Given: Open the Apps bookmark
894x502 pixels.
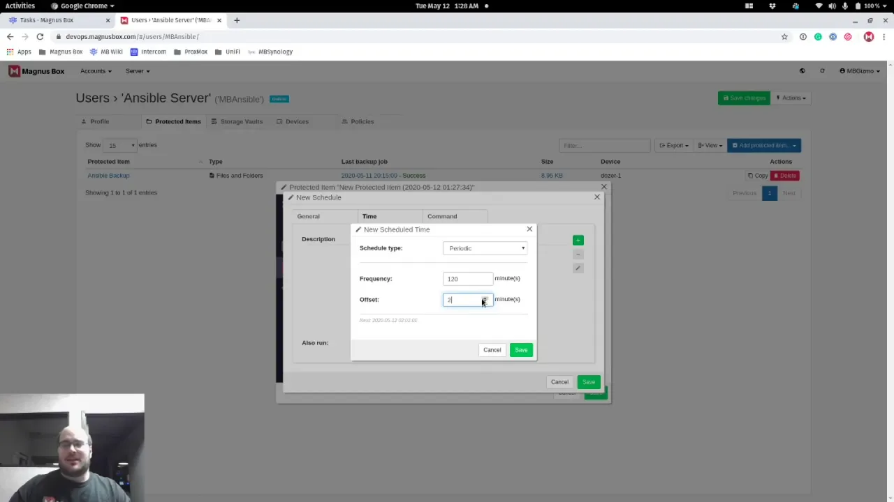Looking at the screenshot, I should click(x=19, y=52).
